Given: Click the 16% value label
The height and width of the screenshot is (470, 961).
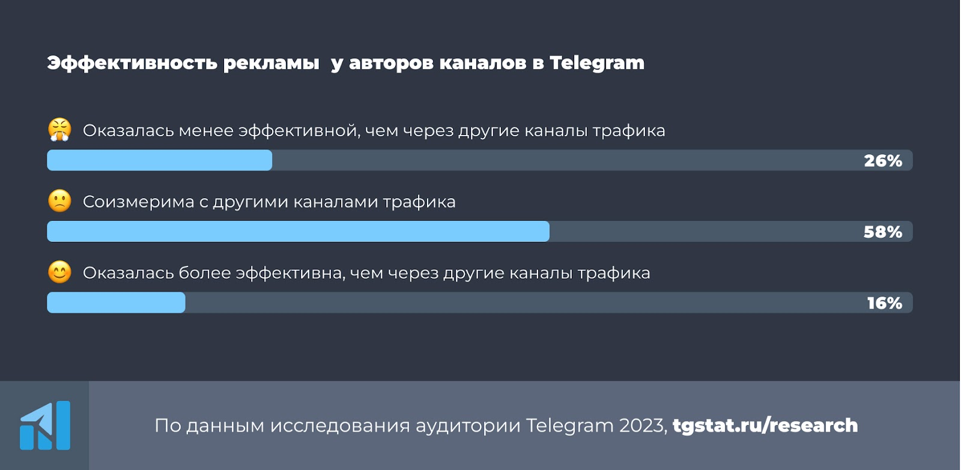Looking at the screenshot, I should 884,303.
